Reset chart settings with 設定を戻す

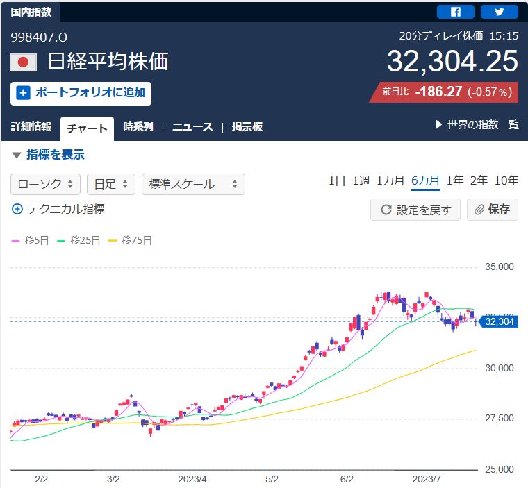click(415, 210)
